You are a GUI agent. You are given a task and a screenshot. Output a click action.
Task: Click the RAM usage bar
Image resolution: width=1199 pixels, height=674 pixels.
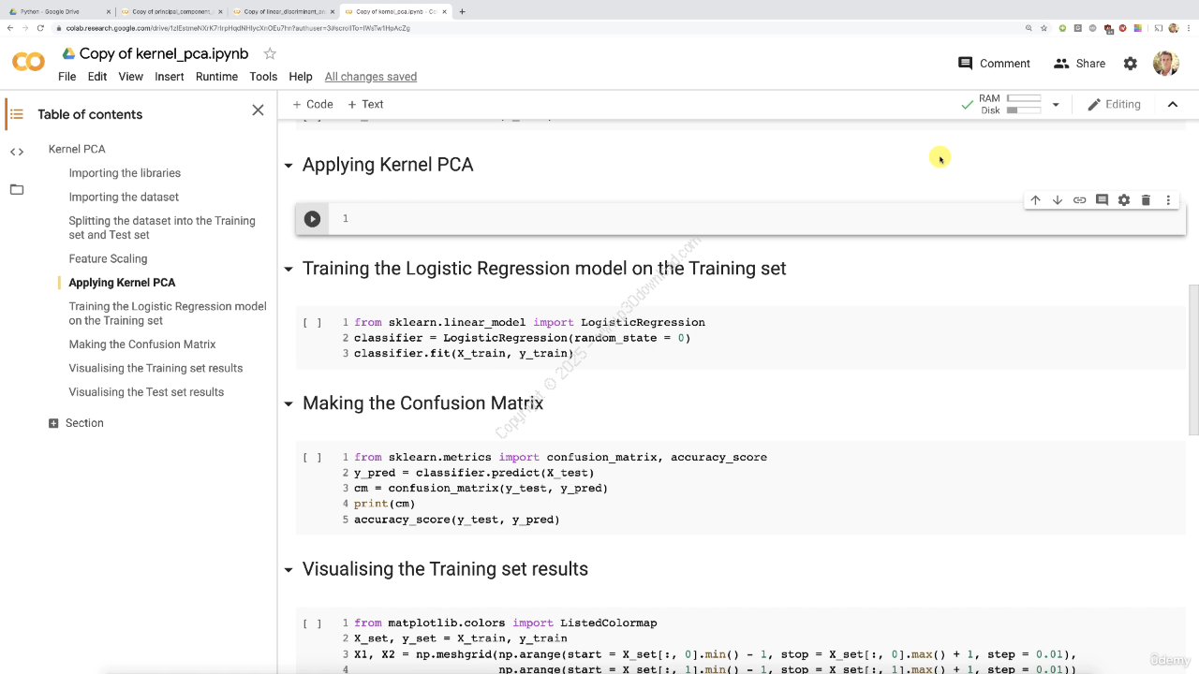tap(1024, 98)
